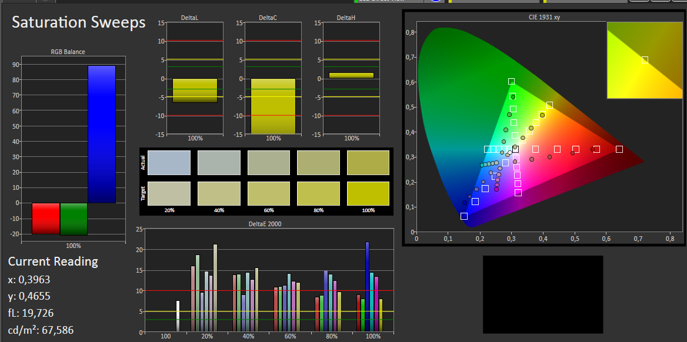Screen dimensions: 687x342
Task: Click the target square in the zoomed CIE inset
Action: click(645, 60)
